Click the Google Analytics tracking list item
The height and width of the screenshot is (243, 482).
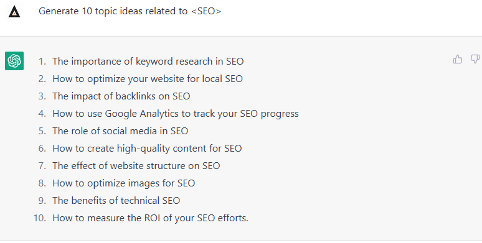(176, 114)
